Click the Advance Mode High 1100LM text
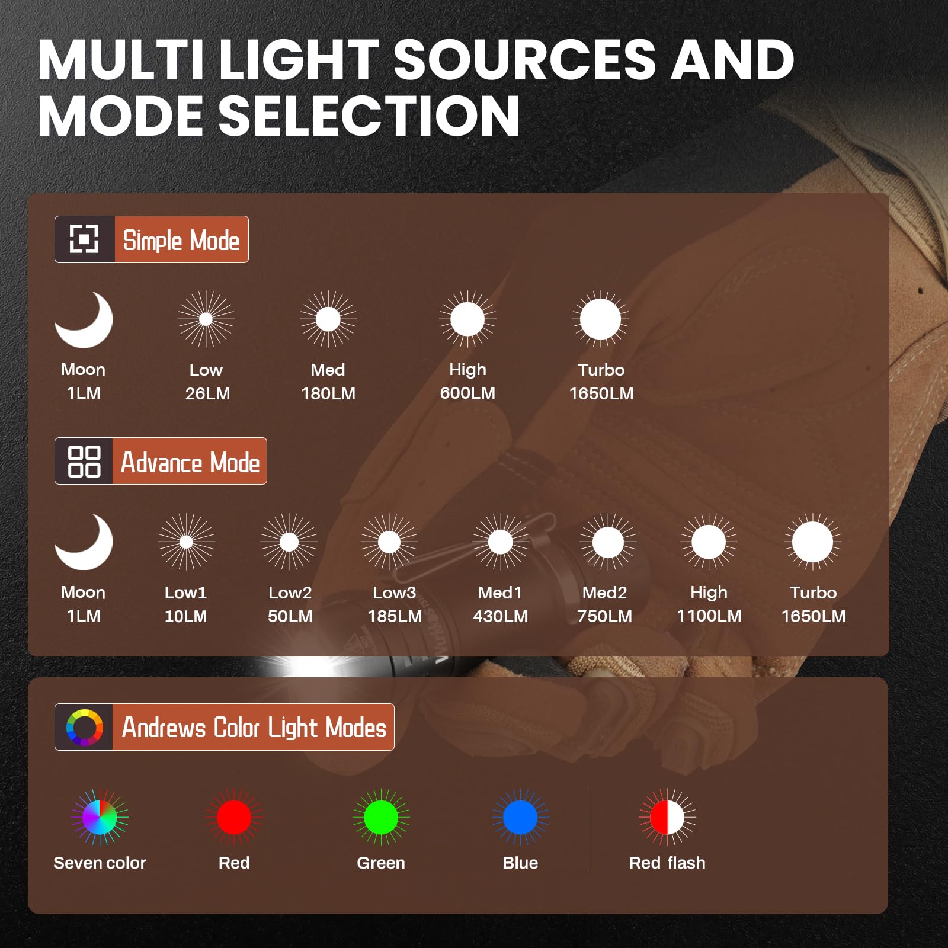Viewport: 948px width, 948px height. coord(709,604)
